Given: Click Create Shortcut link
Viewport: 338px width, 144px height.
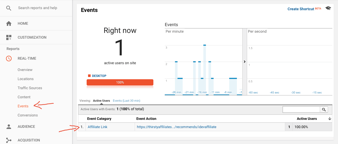Looking at the screenshot, I should [301, 9].
